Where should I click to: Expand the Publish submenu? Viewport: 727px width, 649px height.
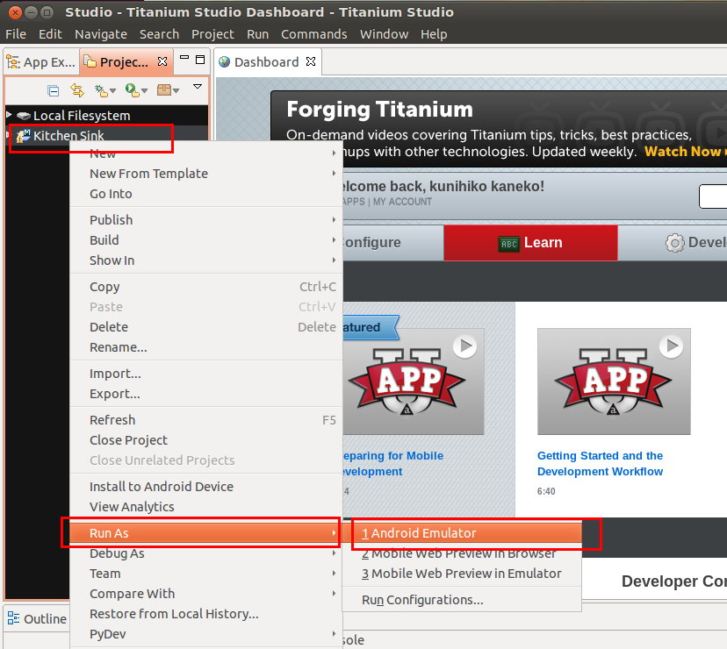point(205,220)
